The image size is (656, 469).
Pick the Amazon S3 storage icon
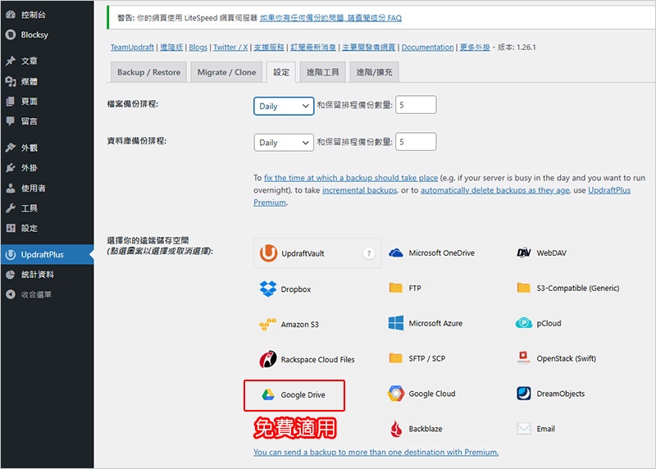click(x=267, y=324)
